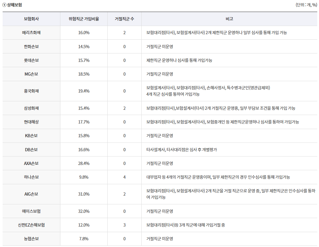This screenshot has width=319, height=247.
Task: Click DB손보 remark 타사설계사, 타사대리점은 심사 후 개별평가
Action: 182,150
